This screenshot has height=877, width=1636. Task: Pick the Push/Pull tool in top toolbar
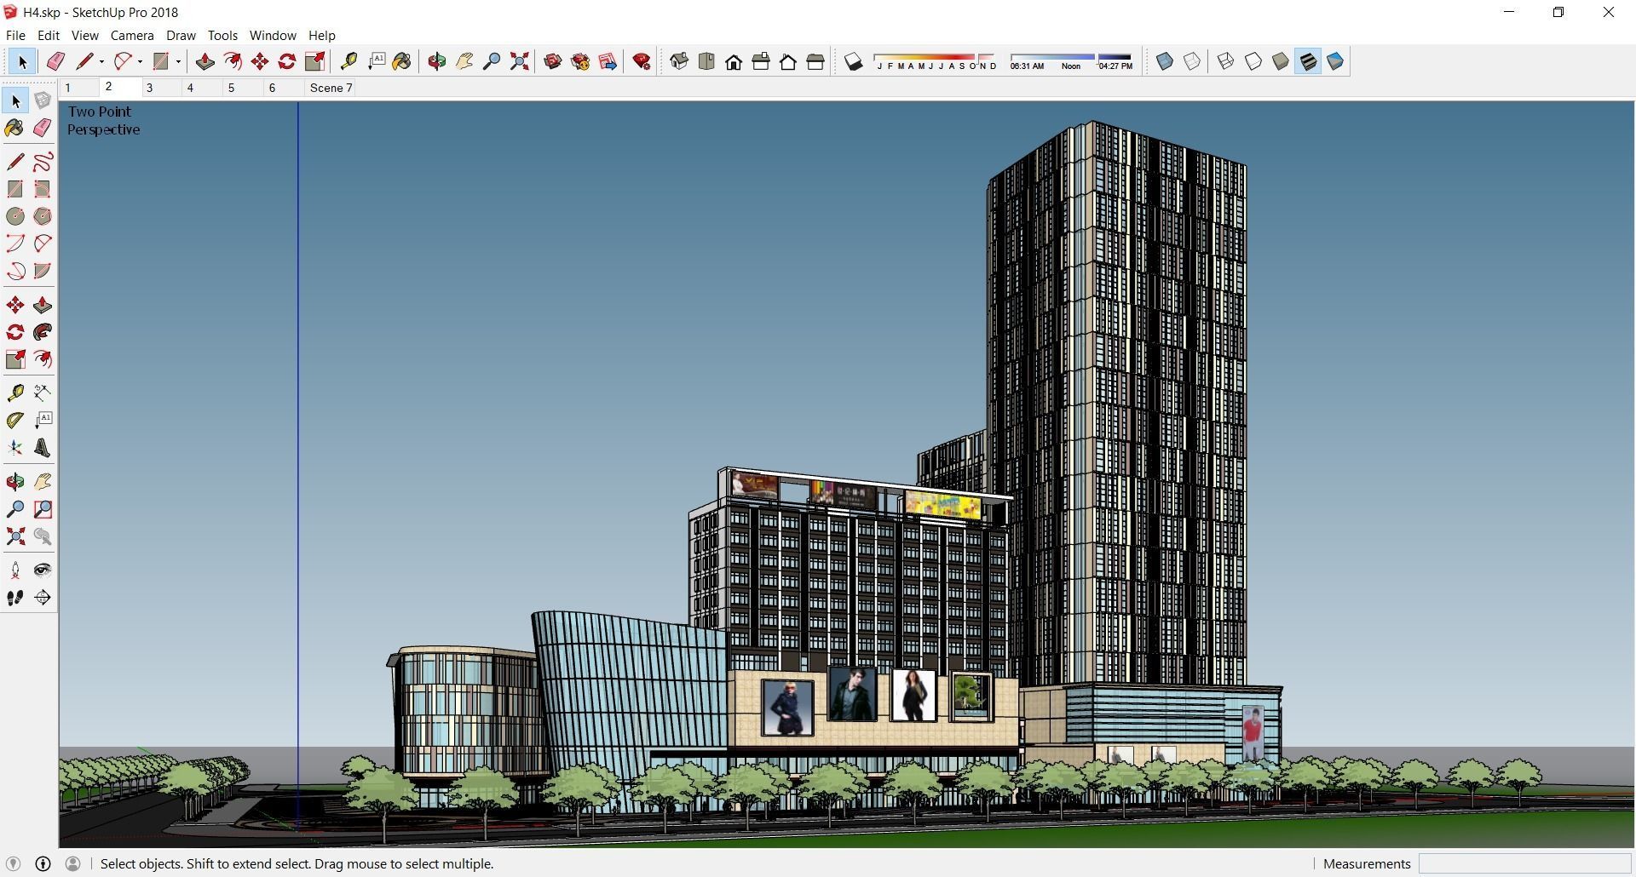pos(204,61)
